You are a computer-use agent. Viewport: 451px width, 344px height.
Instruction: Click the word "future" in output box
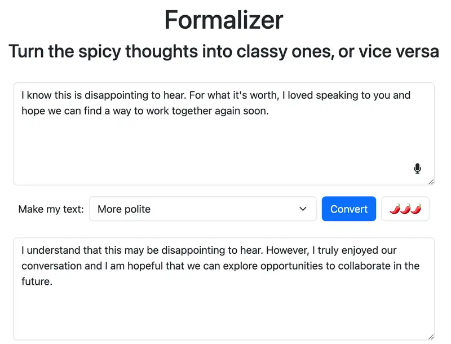pos(36,282)
